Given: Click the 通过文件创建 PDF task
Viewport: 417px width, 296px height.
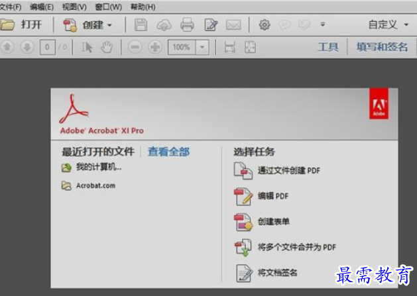Looking at the screenshot, I should click(x=289, y=170).
